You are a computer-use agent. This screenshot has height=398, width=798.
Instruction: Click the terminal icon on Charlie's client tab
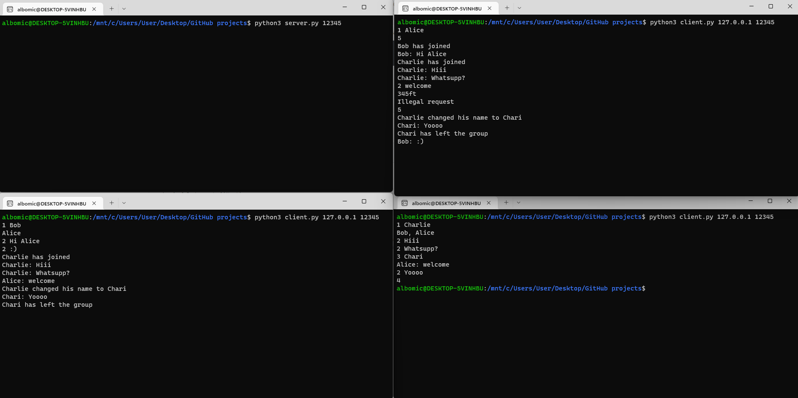coord(405,203)
